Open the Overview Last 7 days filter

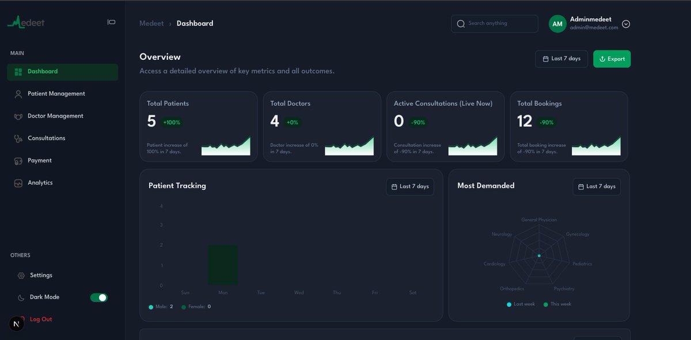click(561, 59)
